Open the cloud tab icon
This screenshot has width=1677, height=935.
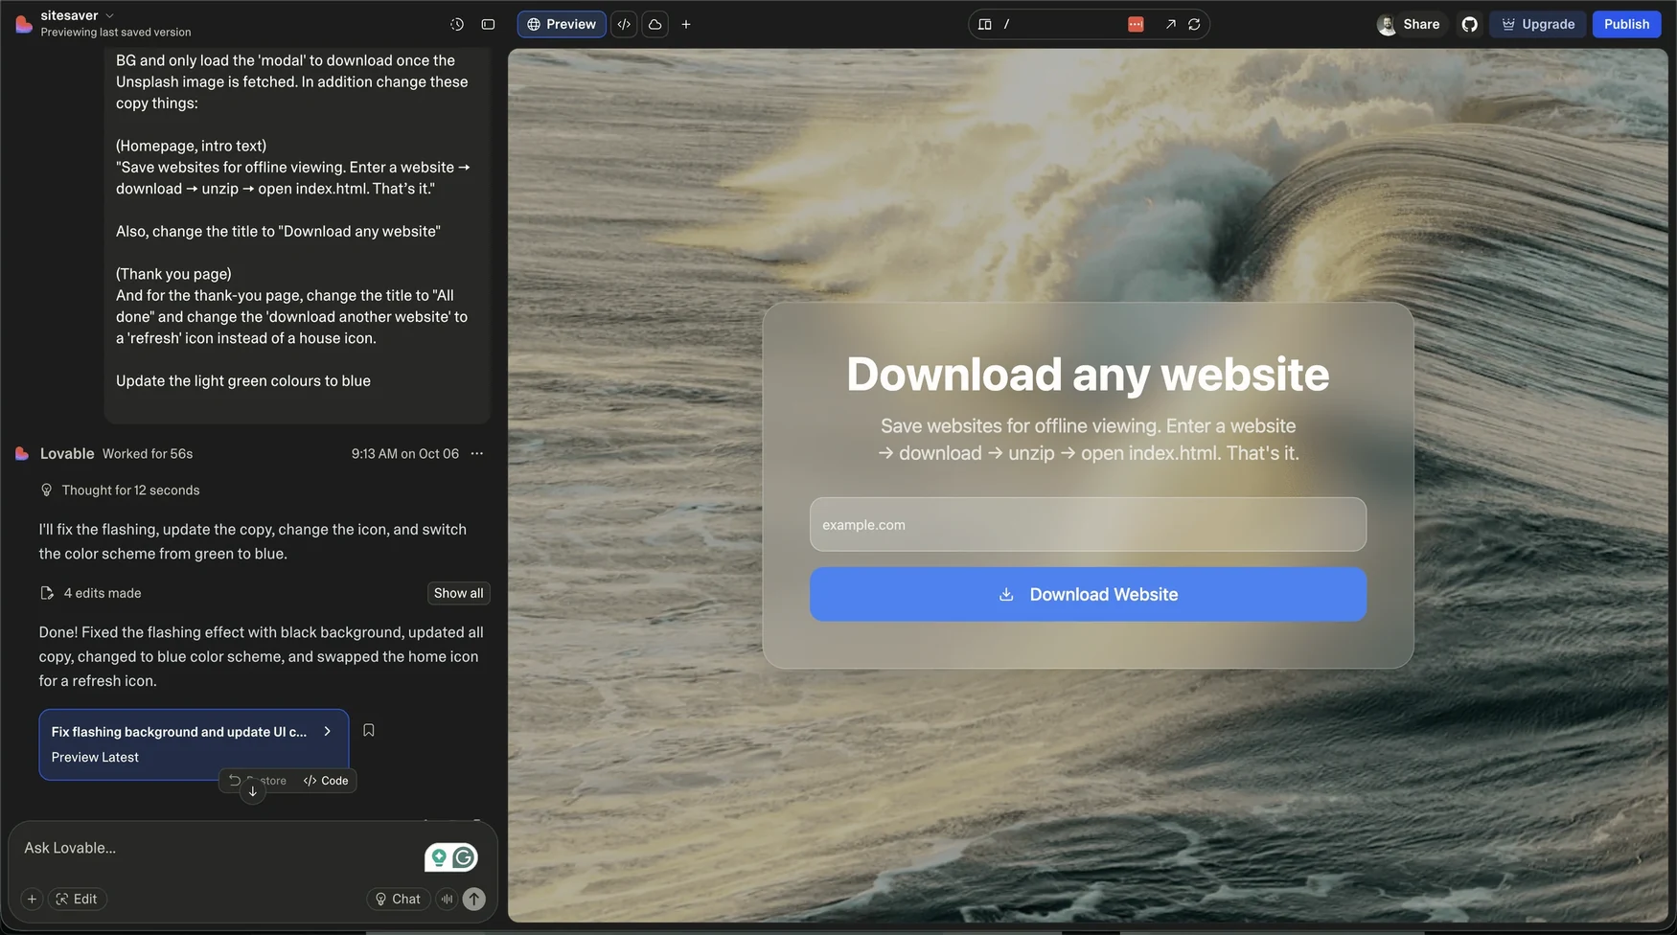click(x=655, y=24)
